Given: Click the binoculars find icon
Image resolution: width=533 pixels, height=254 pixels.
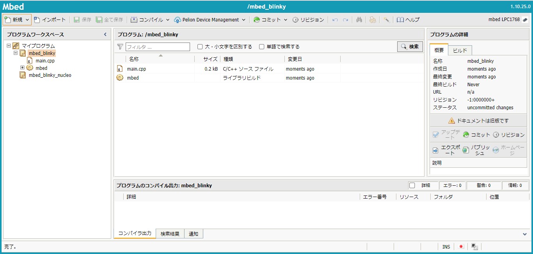Looking at the screenshot, I should coord(359,20).
